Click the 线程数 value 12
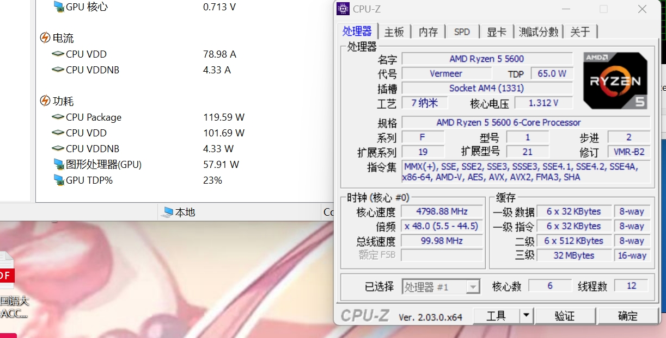Screen dimensions: 666x338 click(632, 286)
